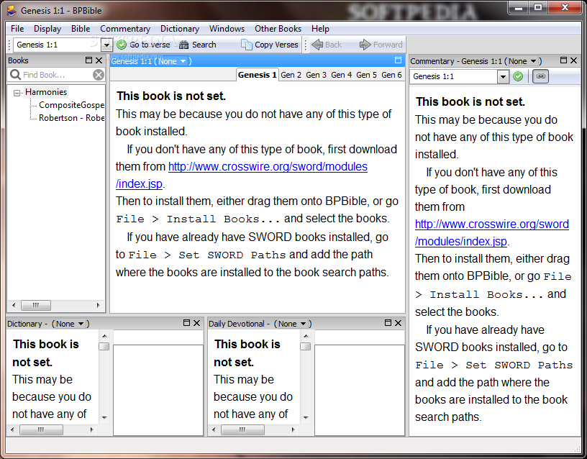587x459 pixels.
Task: Maximize the Daily Devotional panel
Action: pyautogui.click(x=388, y=323)
